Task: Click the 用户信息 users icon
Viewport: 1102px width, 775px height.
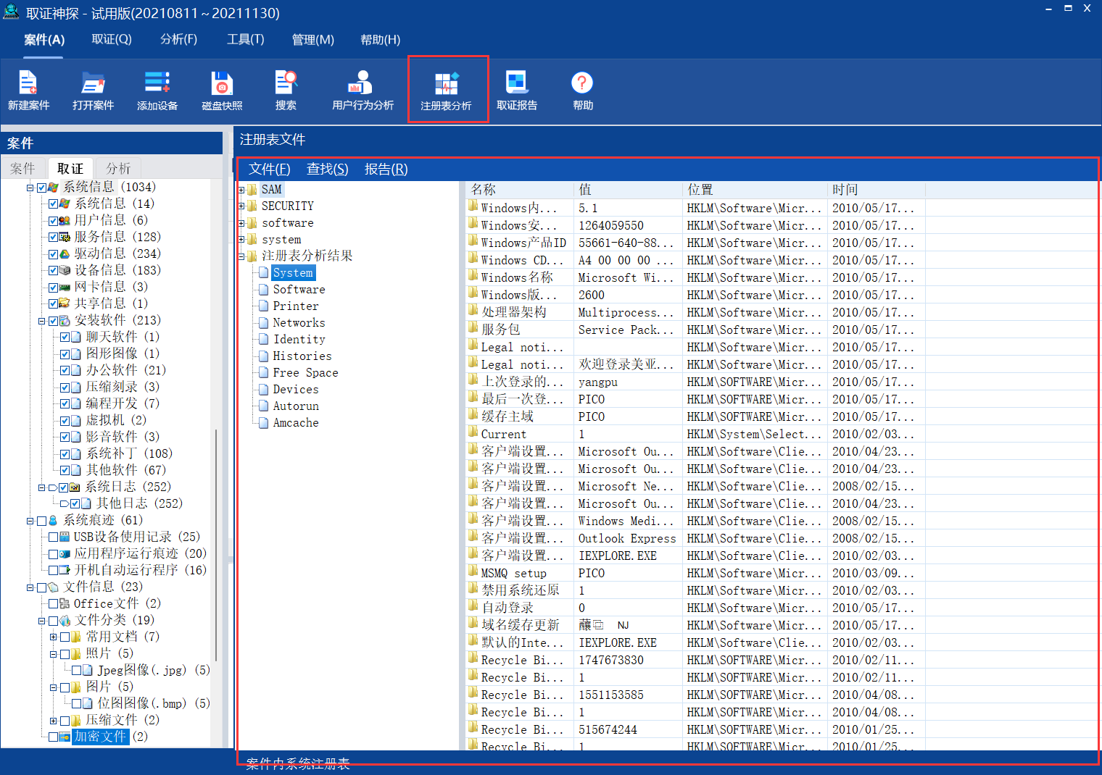Action: [65, 220]
